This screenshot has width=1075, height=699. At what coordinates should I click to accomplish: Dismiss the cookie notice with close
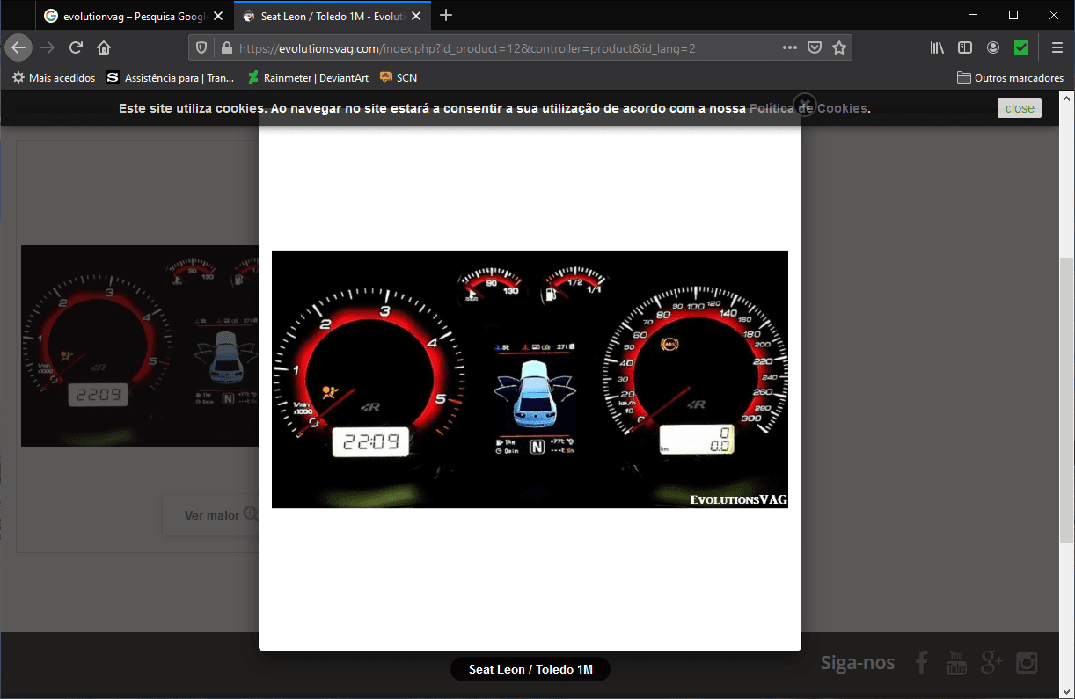(x=1020, y=108)
